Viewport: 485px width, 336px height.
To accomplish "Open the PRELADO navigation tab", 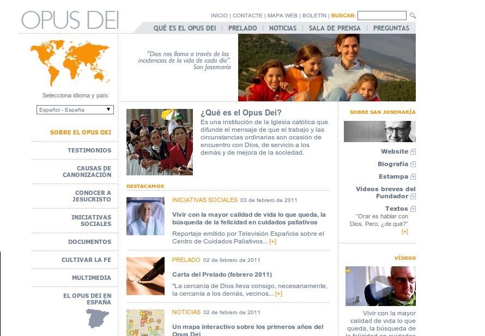I will [242, 28].
